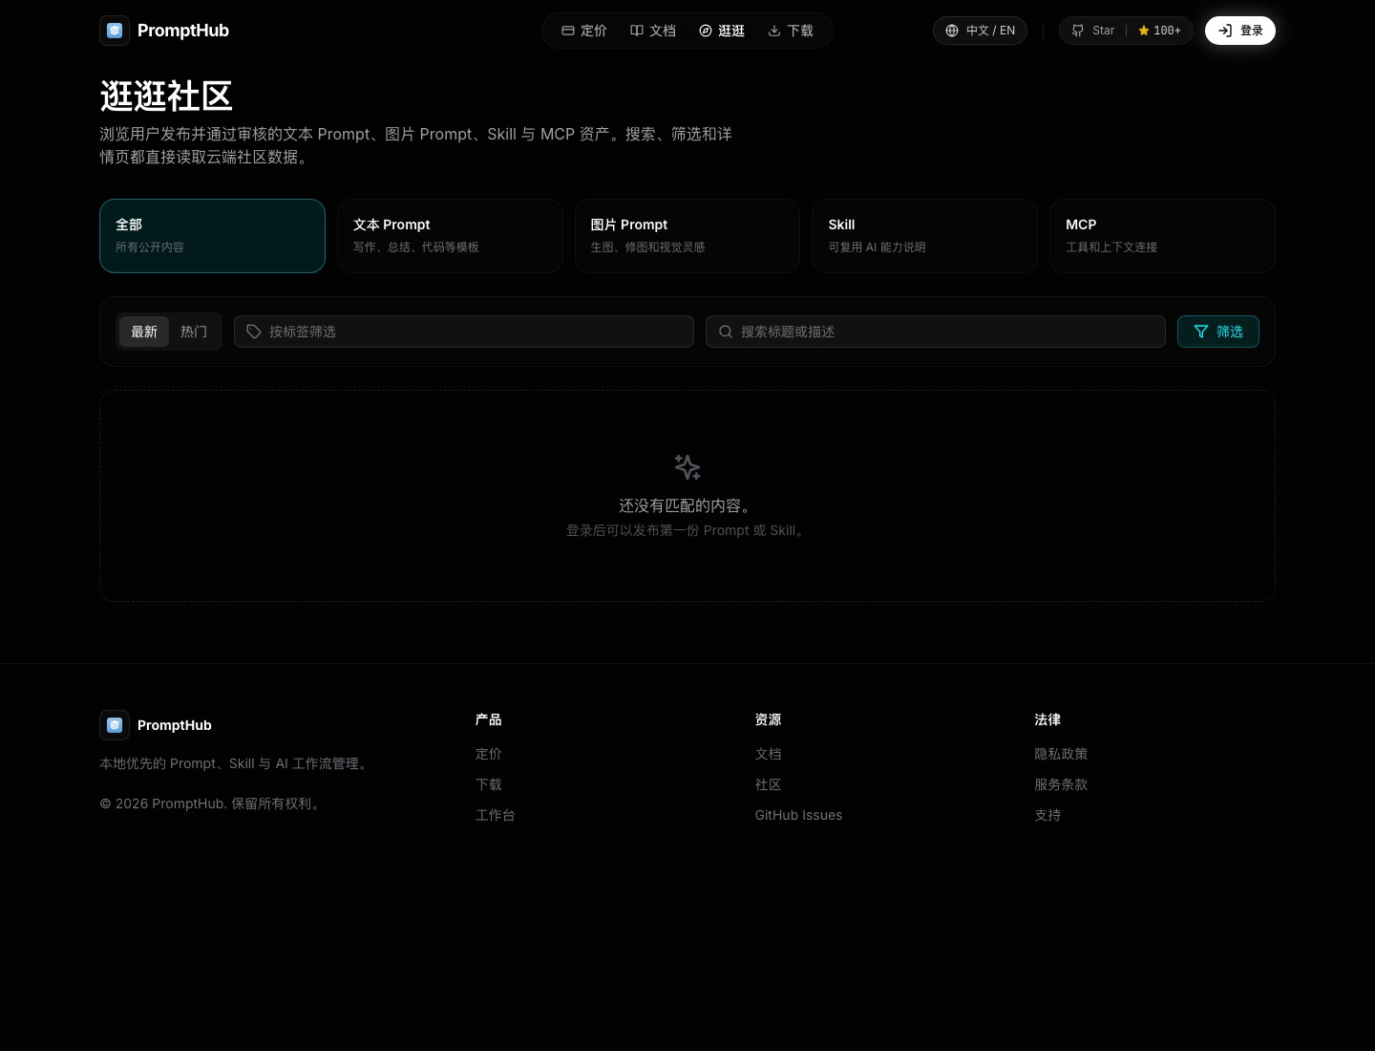1375x1051 pixels.
Task: Open the 定价 pricing nav item
Action: tap(584, 31)
